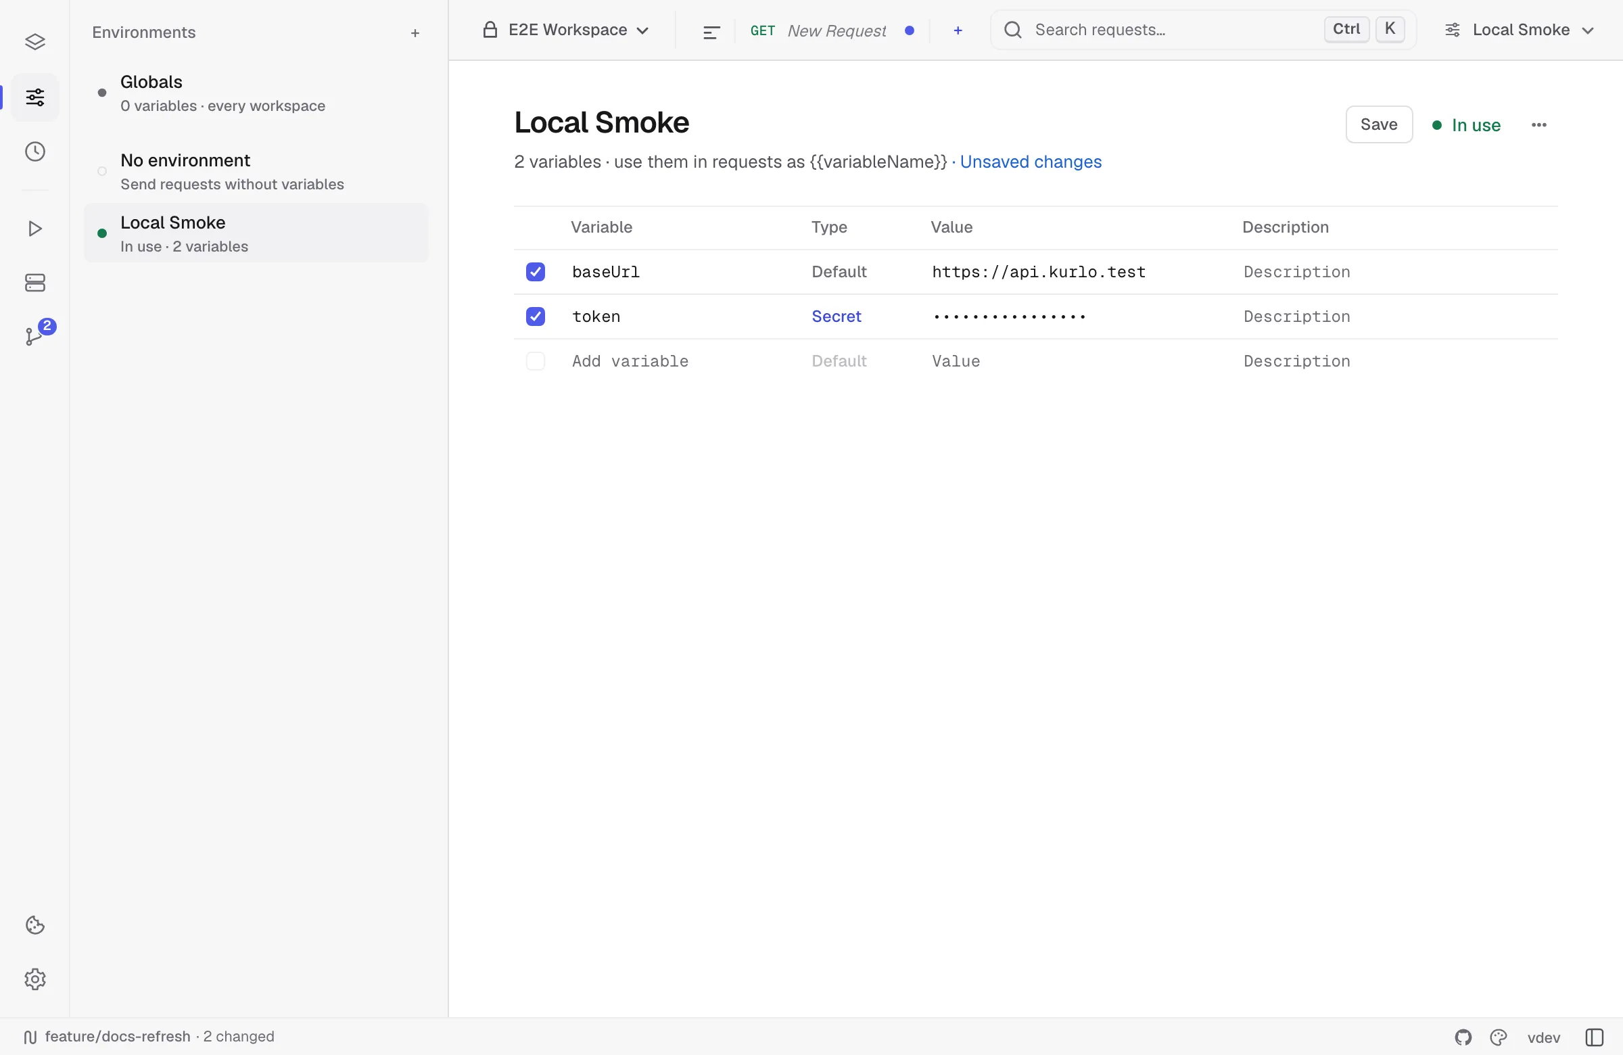Click the Unsaved changes link
The width and height of the screenshot is (1623, 1055).
[x=1031, y=162]
